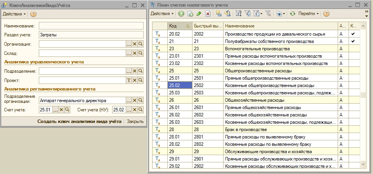
Task: Click the Copy account icon with green plus
Action: click(190, 14)
